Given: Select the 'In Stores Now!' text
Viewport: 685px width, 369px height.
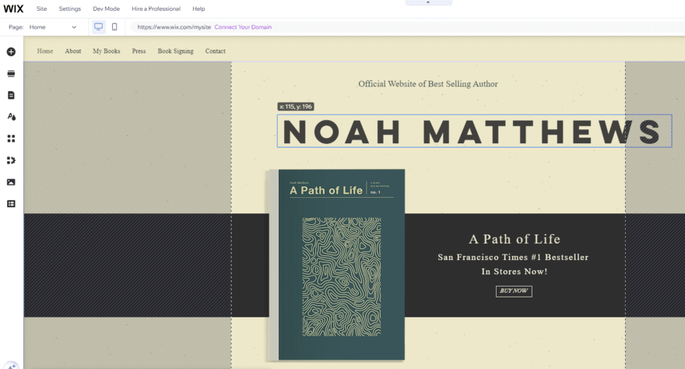Looking at the screenshot, I should 515,272.
